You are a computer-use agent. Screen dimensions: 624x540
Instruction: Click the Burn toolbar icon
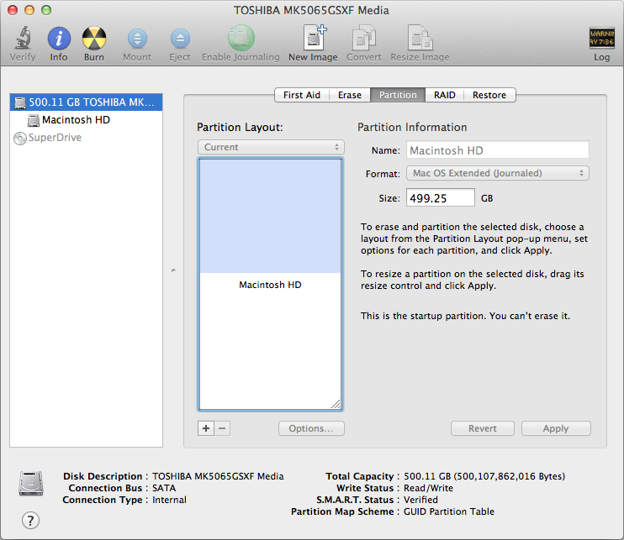pyautogui.click(x=94, y=39)
